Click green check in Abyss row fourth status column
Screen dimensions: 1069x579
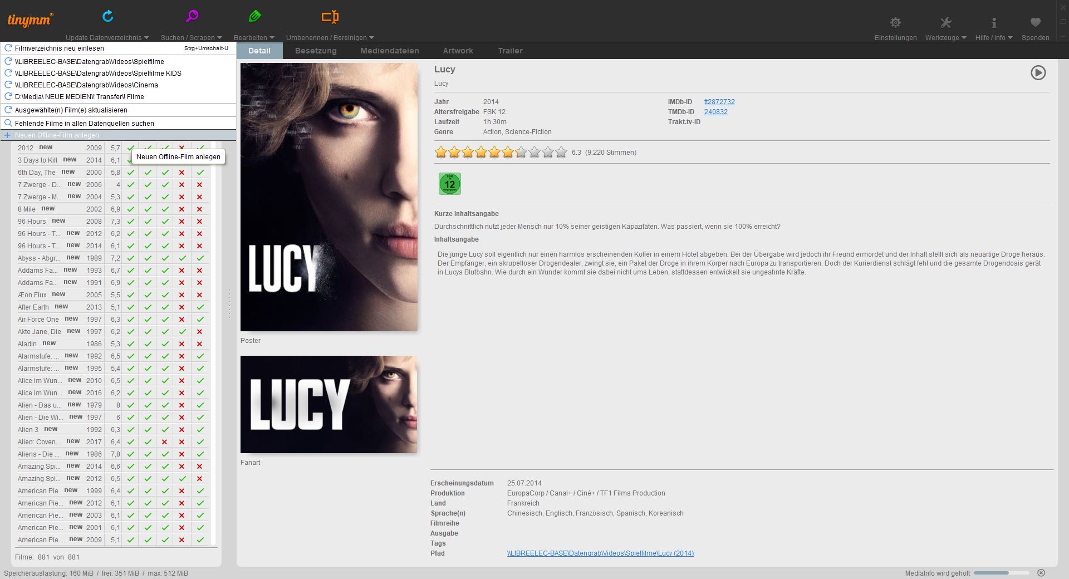(182, 258)
